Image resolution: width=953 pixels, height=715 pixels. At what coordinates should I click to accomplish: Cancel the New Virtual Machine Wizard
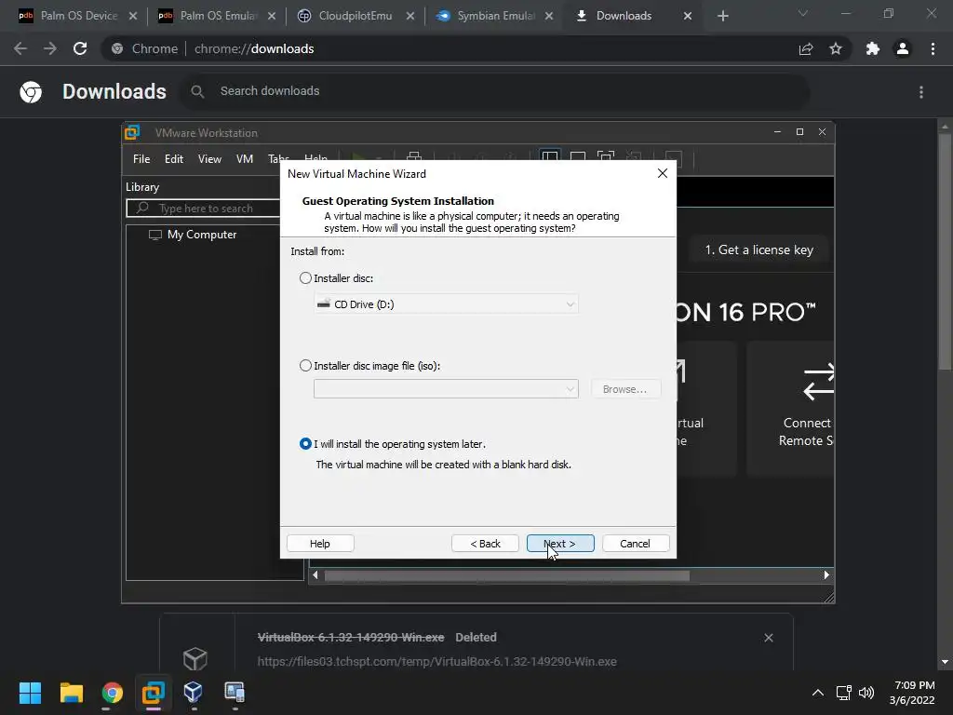coord(635,544)
